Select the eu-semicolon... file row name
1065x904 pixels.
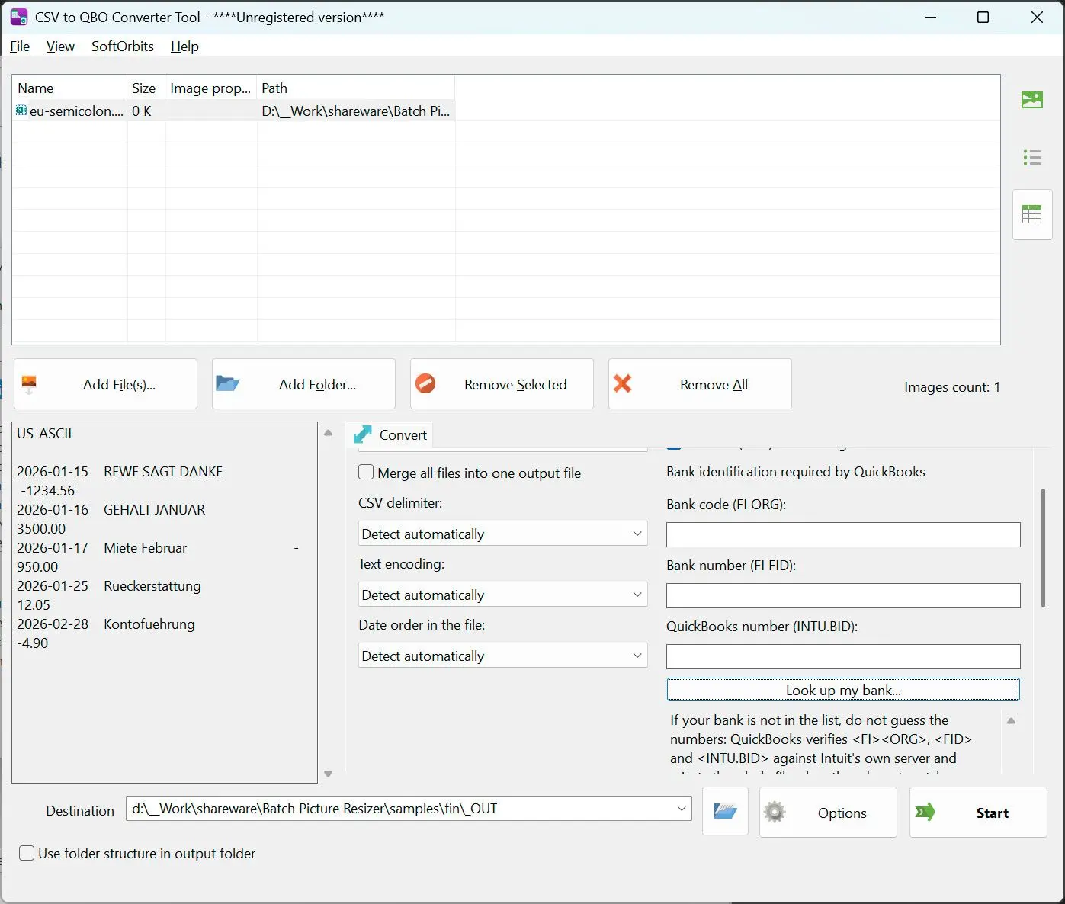coord(76,111)
